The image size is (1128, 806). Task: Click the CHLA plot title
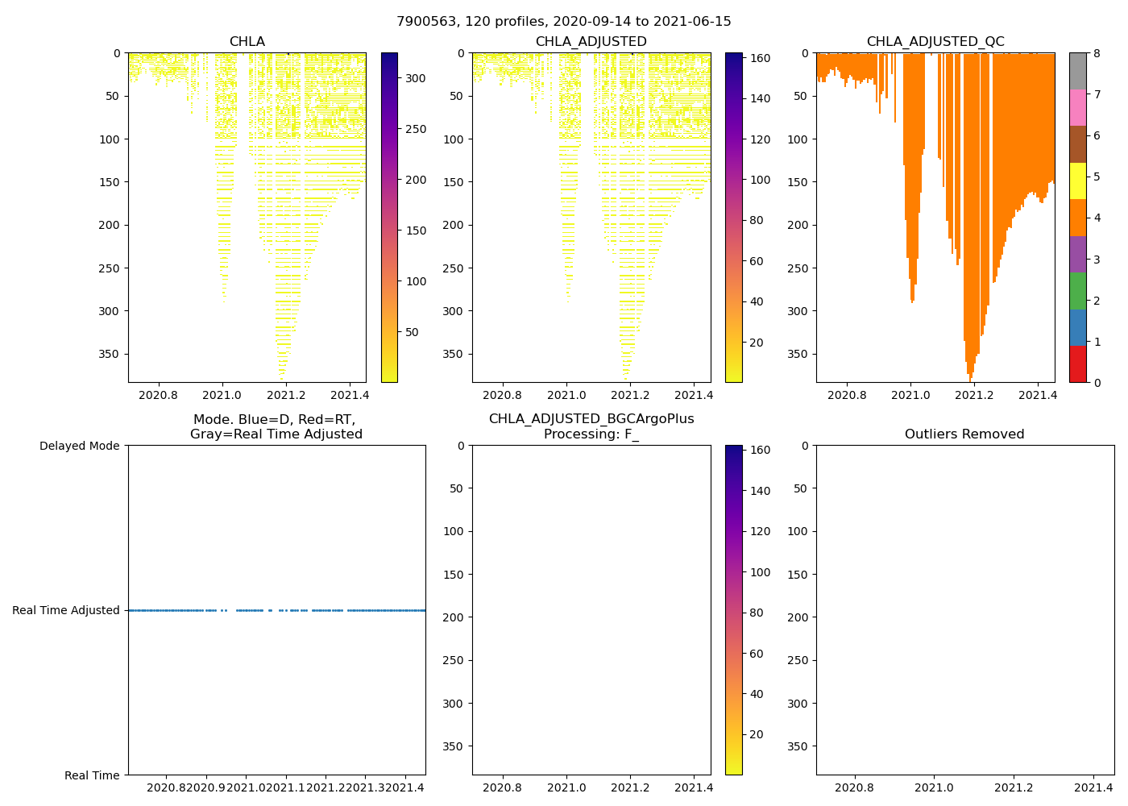click(x=247, y=42)
